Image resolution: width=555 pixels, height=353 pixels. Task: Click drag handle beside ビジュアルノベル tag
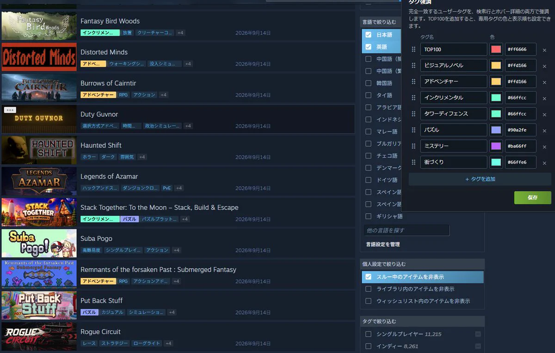click(413, 66)
